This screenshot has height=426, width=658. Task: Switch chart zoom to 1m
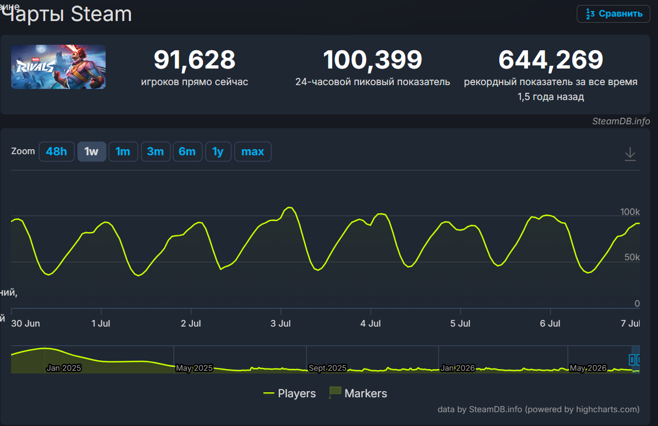(x=123, y=151)
